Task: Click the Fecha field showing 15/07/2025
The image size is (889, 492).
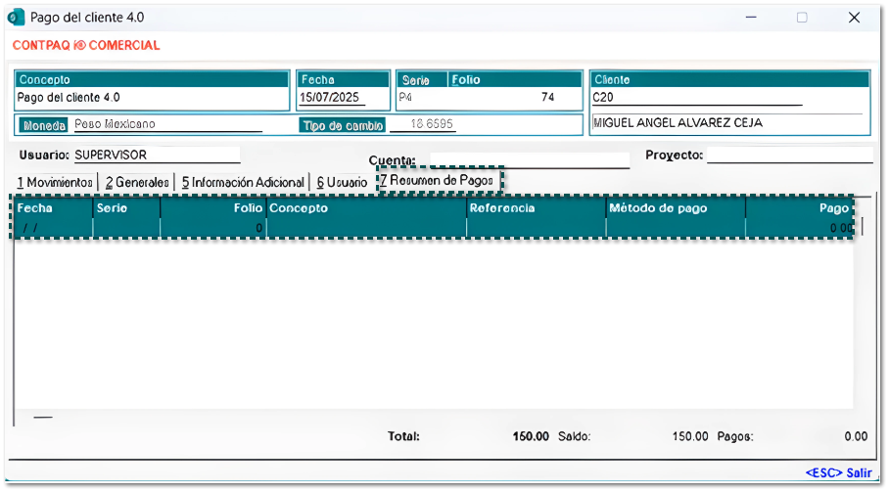Action: coord(332,98)
